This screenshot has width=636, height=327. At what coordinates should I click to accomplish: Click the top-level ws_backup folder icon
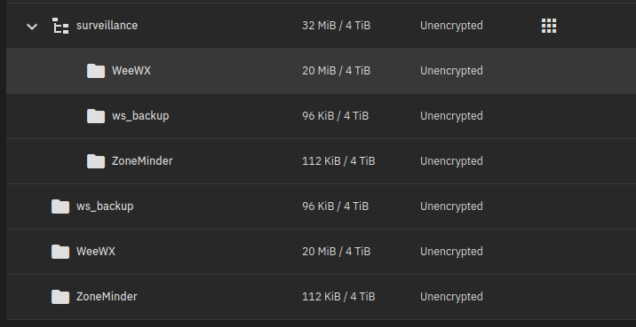tap(60, 206)
